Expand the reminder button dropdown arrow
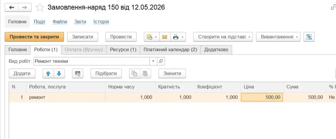This screenshot has width=336, height=139. 156,37
